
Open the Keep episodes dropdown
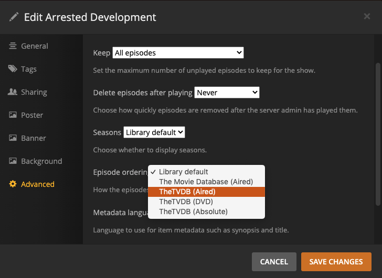(178, 53)
